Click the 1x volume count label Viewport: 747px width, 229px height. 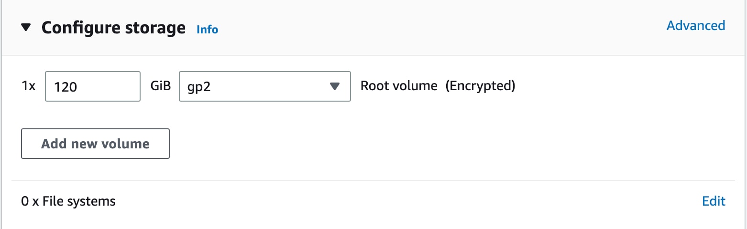click(28, 86)
